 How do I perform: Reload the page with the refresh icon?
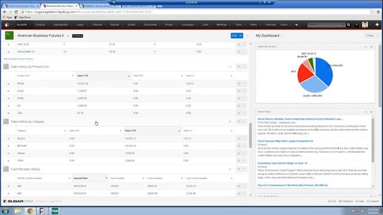coord(16,12)
